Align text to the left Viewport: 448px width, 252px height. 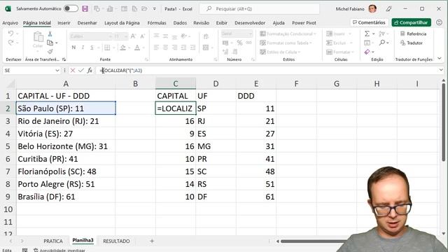pyautogui.click(x=156, y=48)
